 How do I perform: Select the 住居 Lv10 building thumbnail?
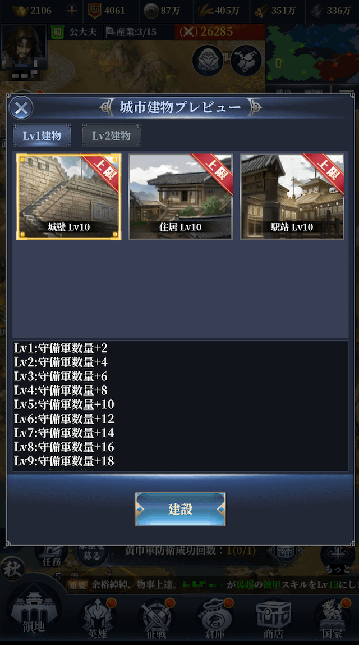pos(180,197)
